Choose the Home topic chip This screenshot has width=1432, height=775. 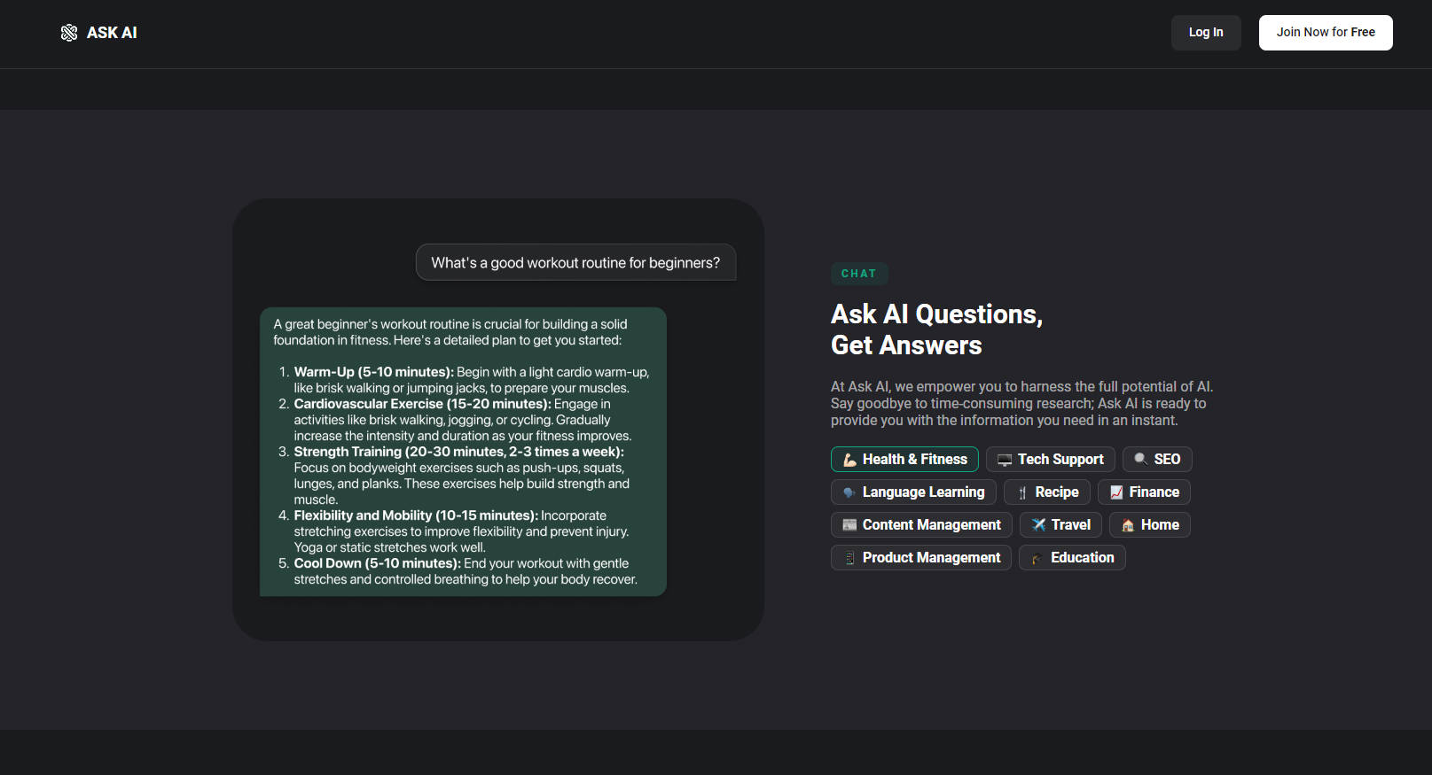1150,525
